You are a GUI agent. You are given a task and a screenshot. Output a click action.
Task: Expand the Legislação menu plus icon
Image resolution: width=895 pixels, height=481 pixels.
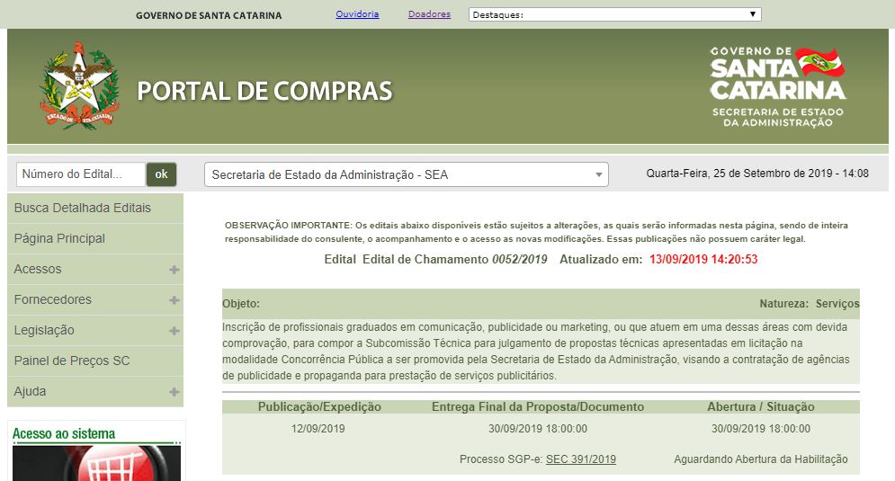pyautogui.click(x=175, y=331)
